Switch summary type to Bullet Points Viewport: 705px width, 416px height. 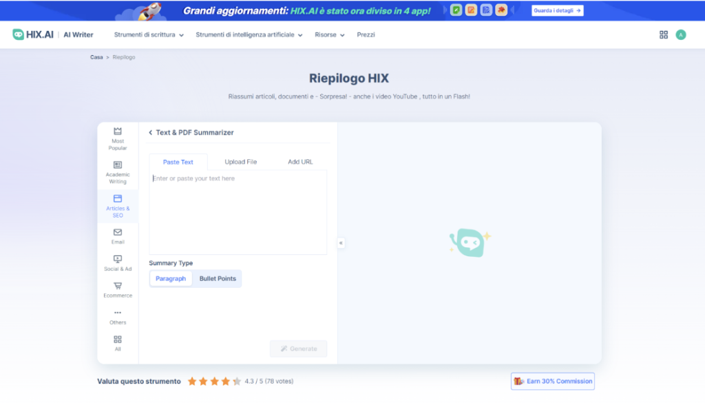pyautogui.click(x=218, y=279)
